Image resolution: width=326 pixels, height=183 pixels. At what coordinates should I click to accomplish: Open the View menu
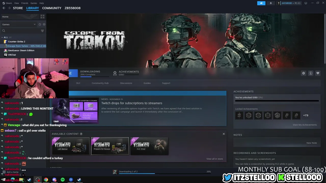point(17,3)
